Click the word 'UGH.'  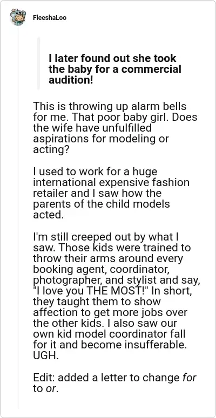[x=46, y=356]
